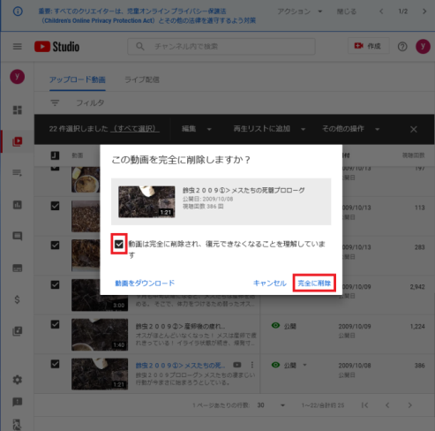Image resolution: width=435 pixels, height=431 pixels.
Task: Open the 編集 dropdown in the action bar
Action: [197, 129]
